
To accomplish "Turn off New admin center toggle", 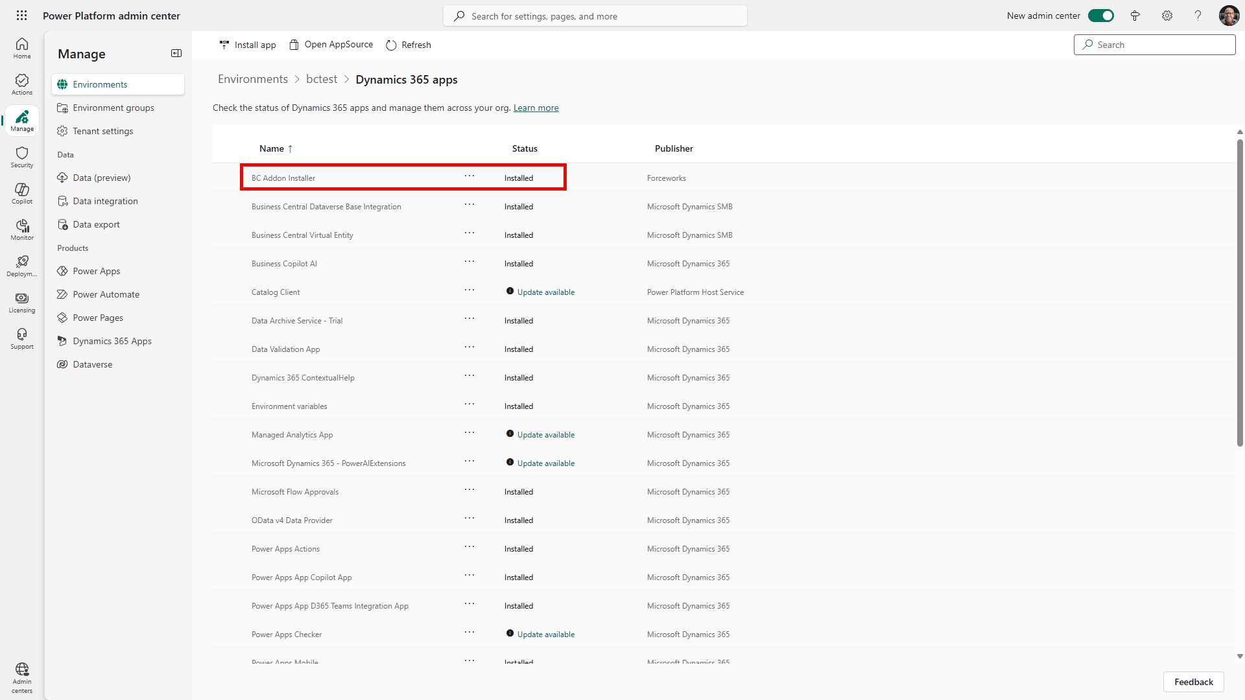I will 1100,16.
